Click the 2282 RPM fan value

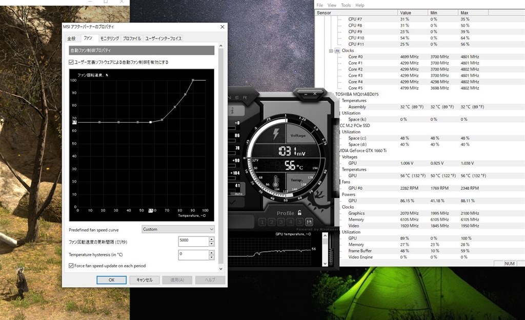point(409,188)
